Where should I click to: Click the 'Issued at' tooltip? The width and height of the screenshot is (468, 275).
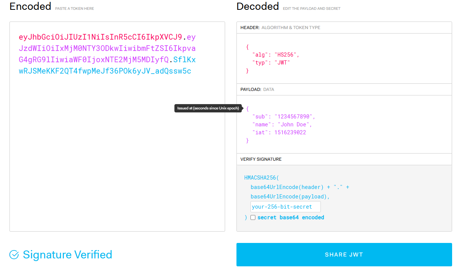pos(208,108)
